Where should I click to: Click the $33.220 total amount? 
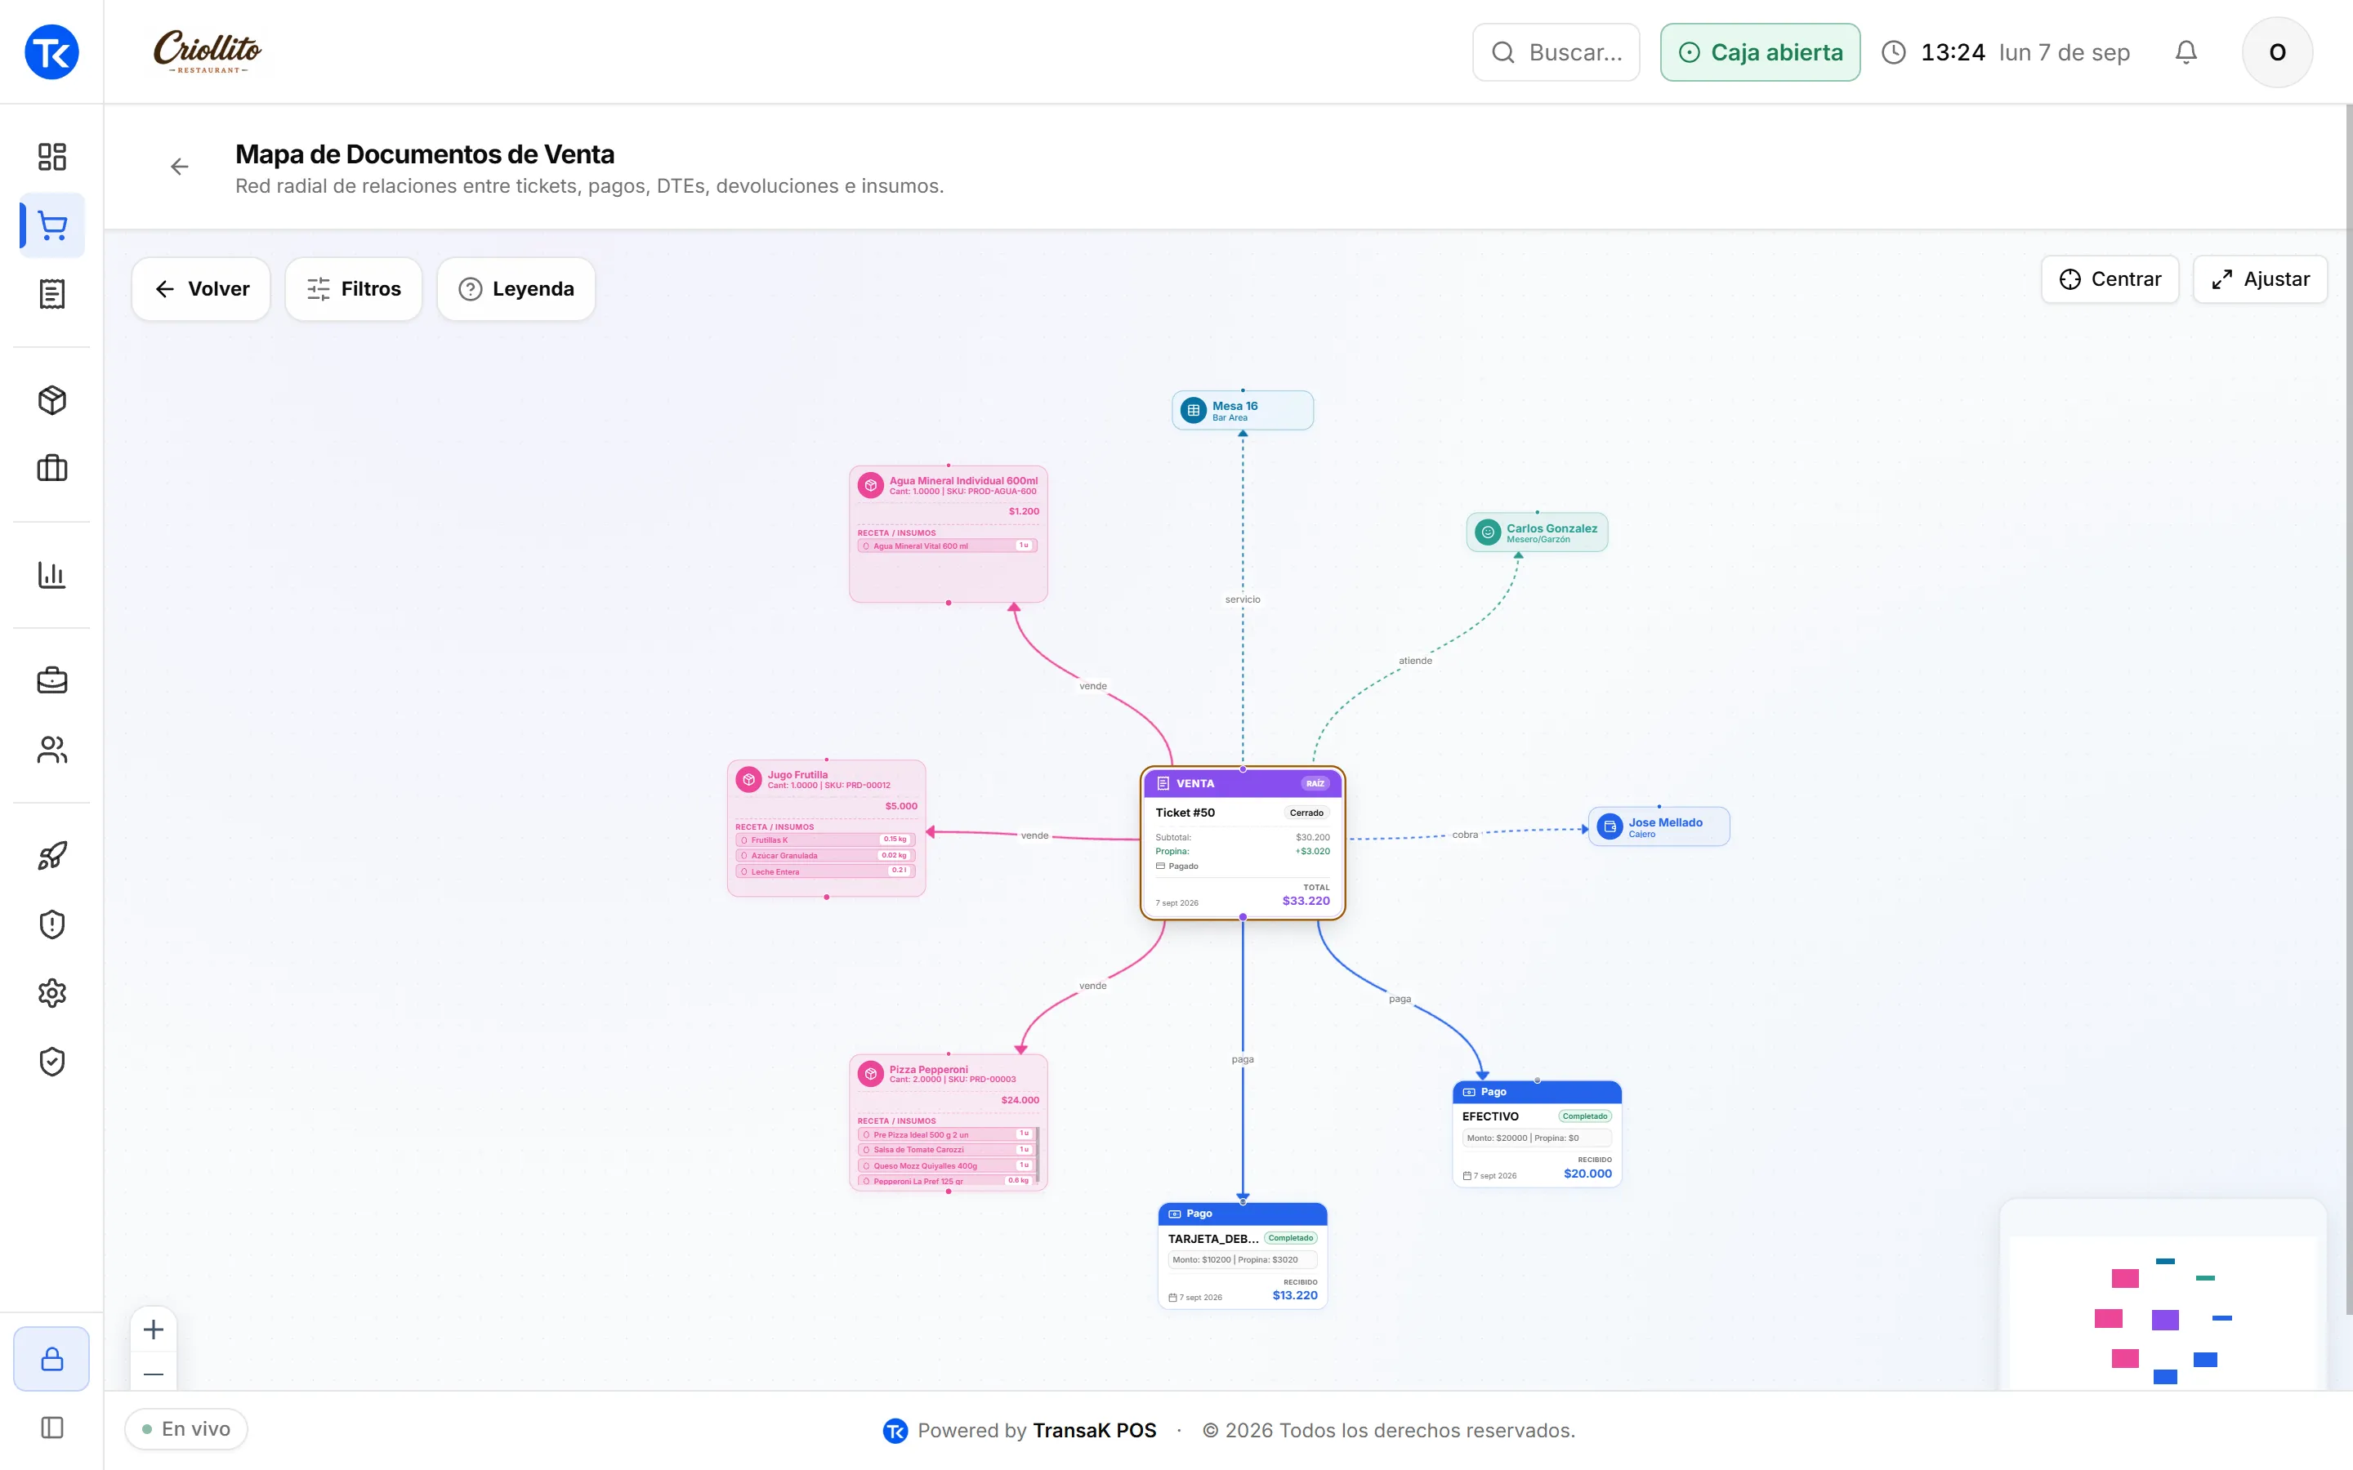click(x=1306, y=902)
